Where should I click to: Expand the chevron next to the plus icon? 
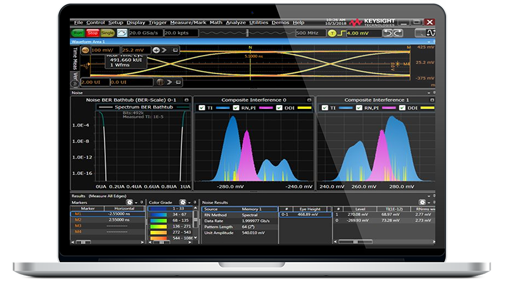click(x=164, y=50)
